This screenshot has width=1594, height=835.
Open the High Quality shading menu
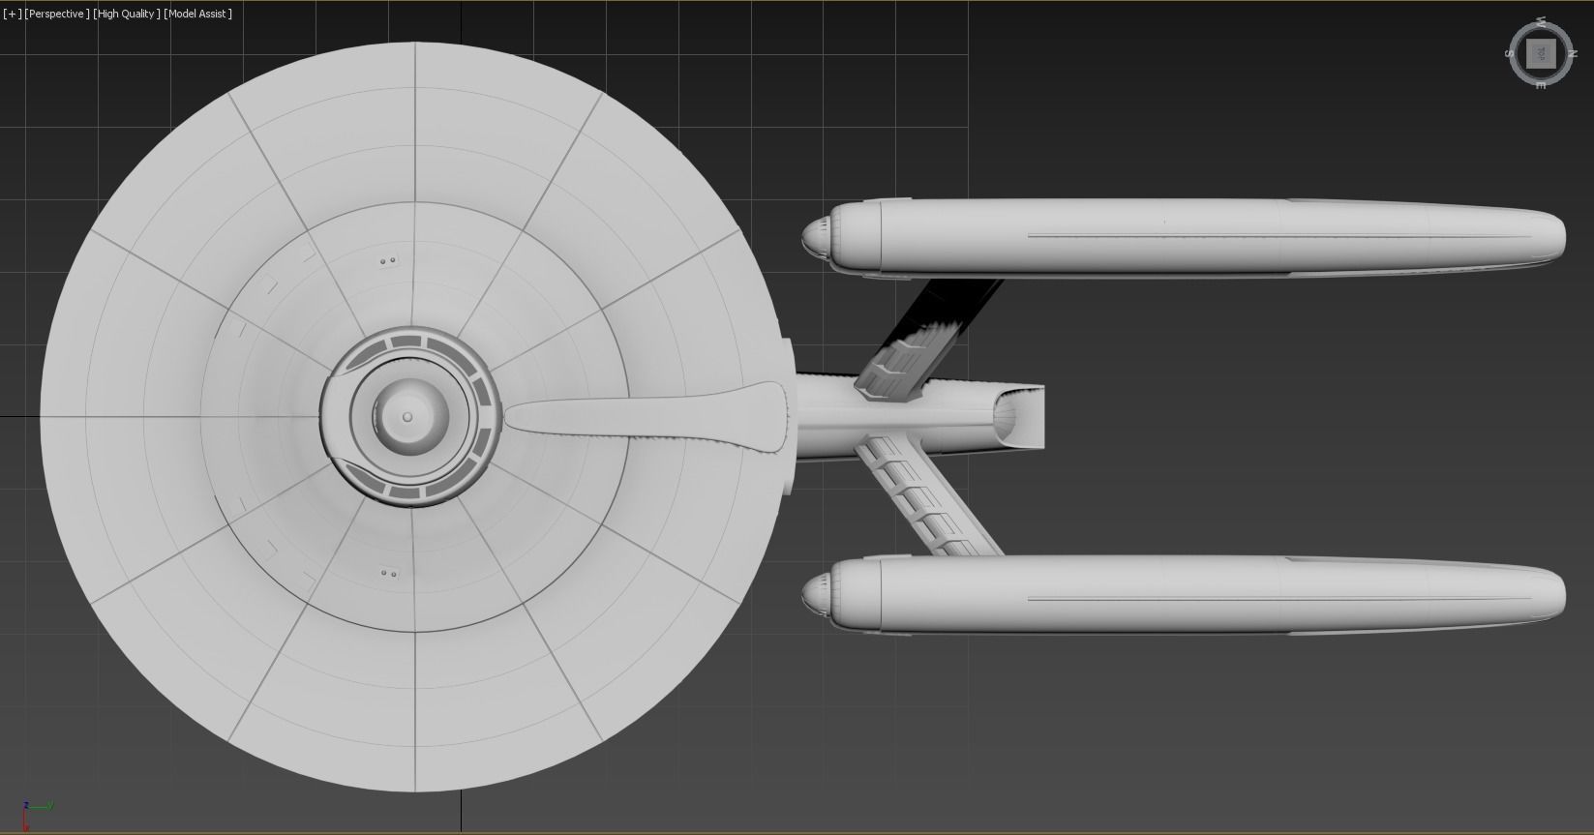(x=127, y=15)
